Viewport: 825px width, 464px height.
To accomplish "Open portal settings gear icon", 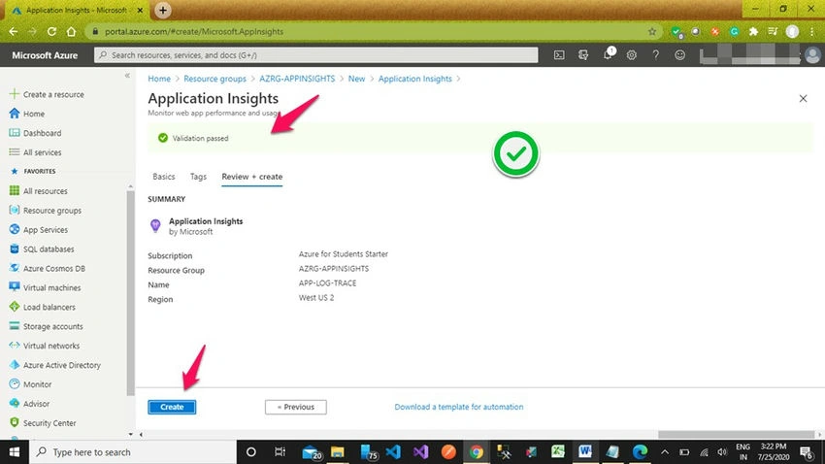I will click(632, 54).
